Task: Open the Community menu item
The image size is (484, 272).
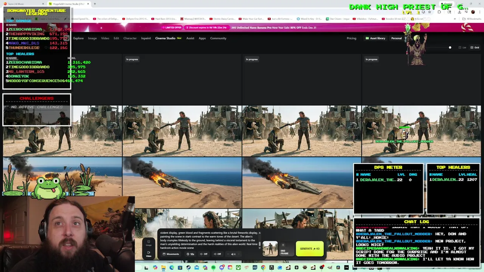Action: tap(218, 38)
